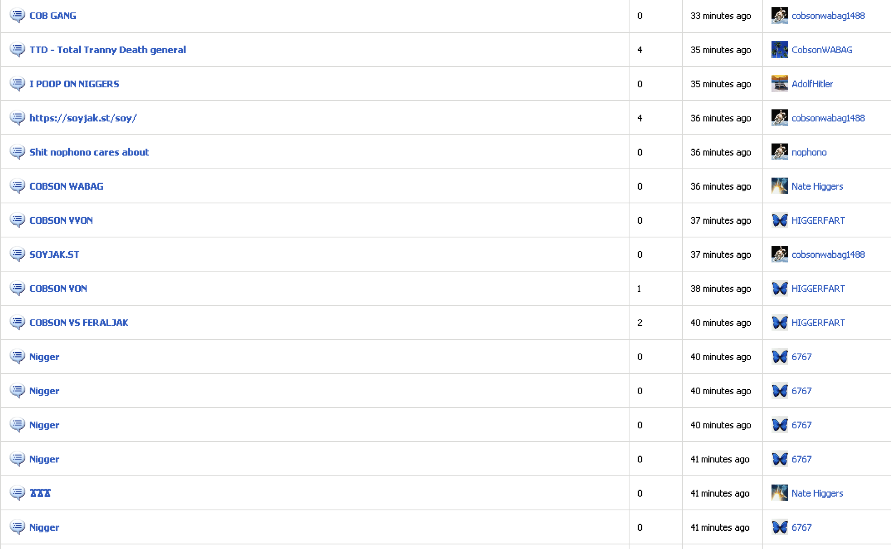This screenshot has width=891, height=549.
Task: Visit the CobsonWABAG username link
Action: 821,50
